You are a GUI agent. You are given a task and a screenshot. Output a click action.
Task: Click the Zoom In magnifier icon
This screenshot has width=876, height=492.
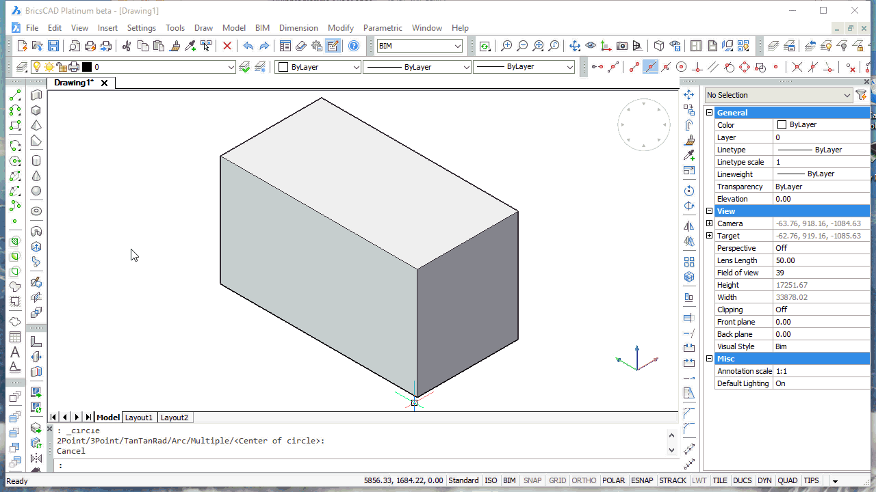506,46
